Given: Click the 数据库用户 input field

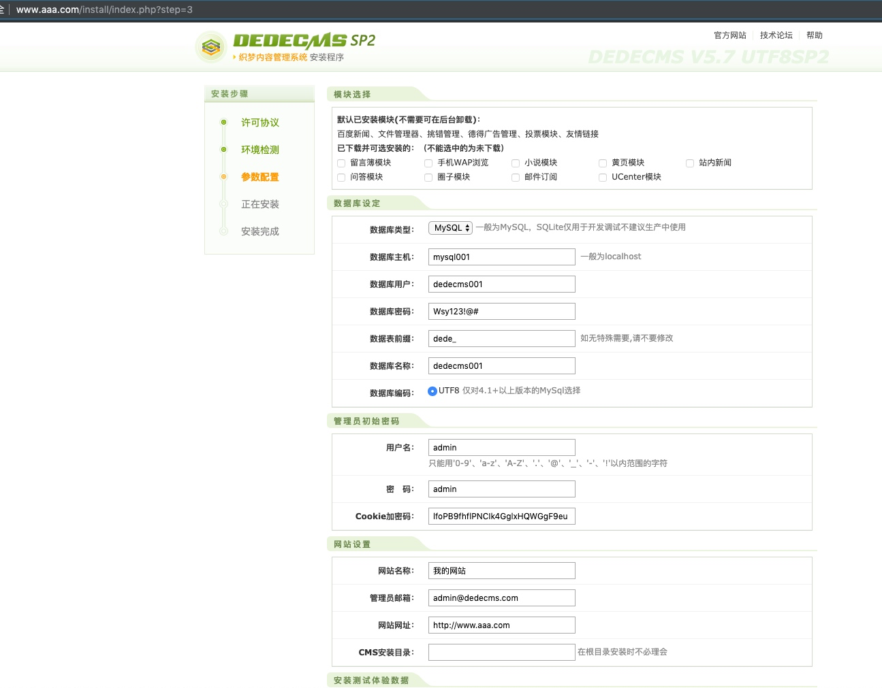Looking at the screenshot, I should [x=502, y=284].
